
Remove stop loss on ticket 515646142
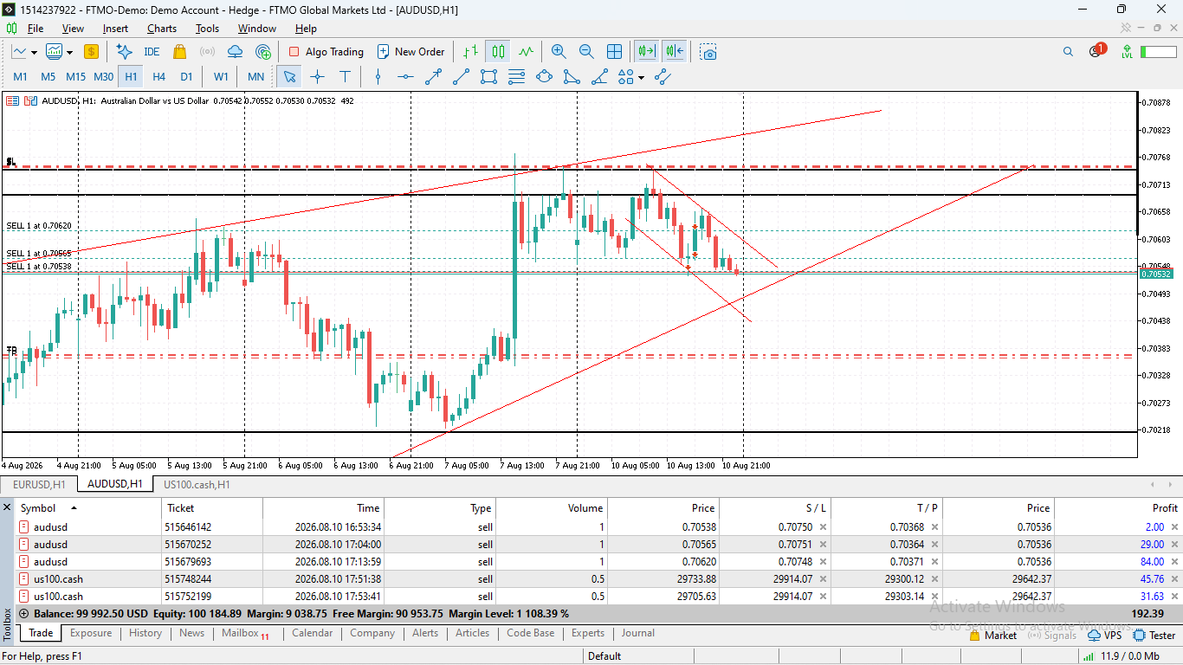click(823, 527)
